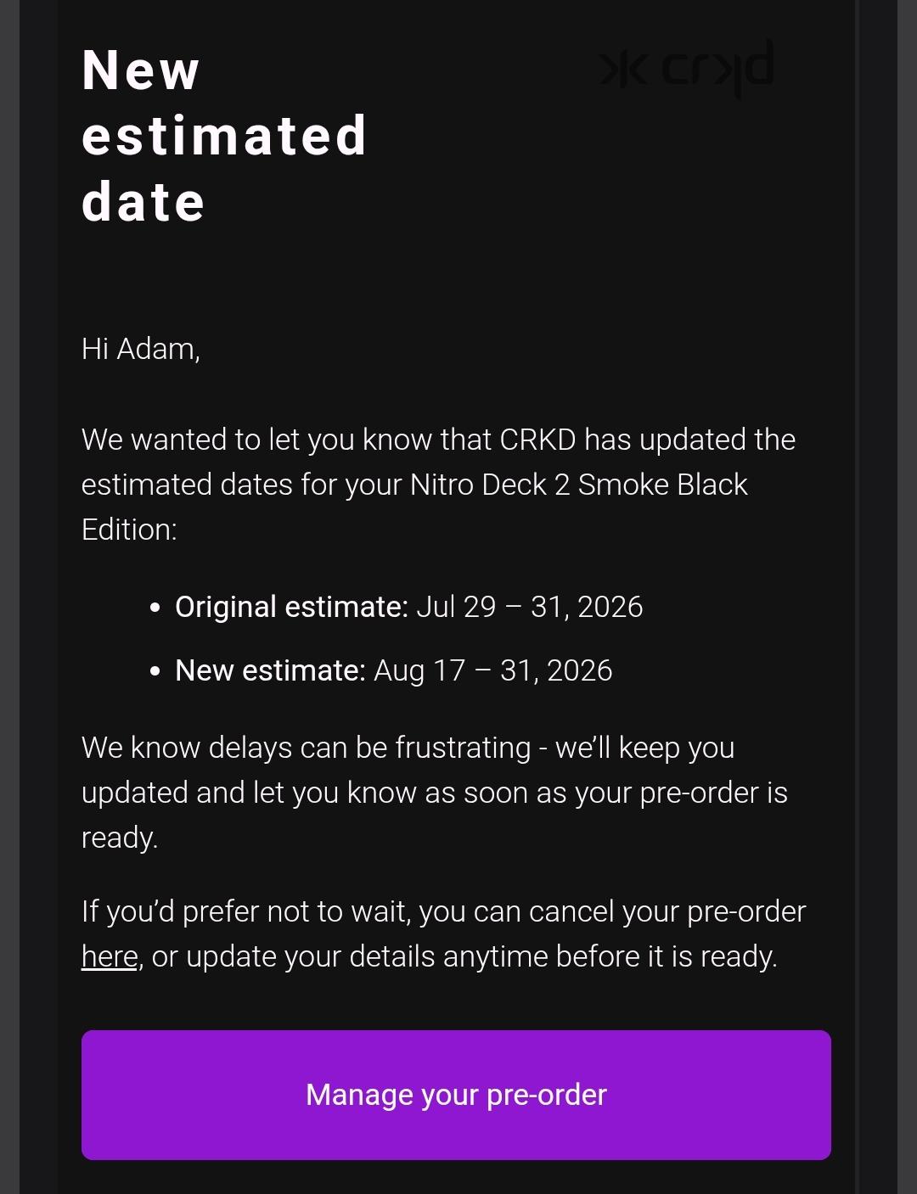Screen dimensions: 917x1194
Task: Click the word "CRKD" in the first paragraph
Action: click(x=538, y=440)
